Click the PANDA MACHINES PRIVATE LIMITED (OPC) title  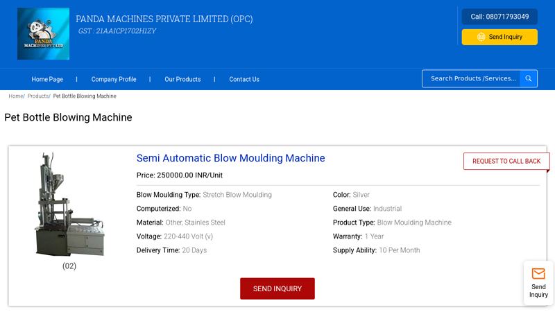coord(164,19)
